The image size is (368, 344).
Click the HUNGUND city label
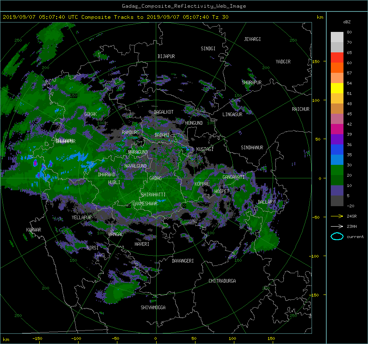(x=194, y=123)
